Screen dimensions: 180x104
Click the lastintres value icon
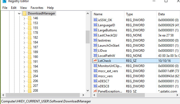click(95, 40)
